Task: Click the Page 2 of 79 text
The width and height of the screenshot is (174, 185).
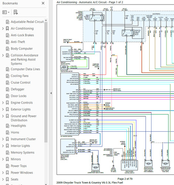Action: (x=125, y=179)
